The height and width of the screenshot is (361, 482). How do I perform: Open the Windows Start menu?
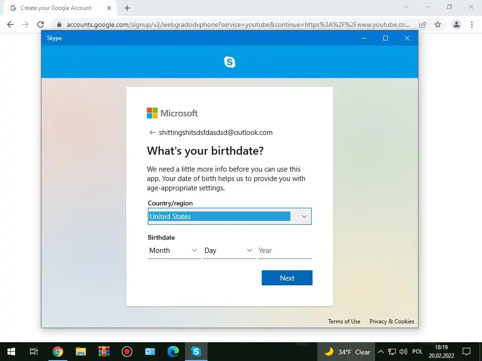tap(11, 352)
